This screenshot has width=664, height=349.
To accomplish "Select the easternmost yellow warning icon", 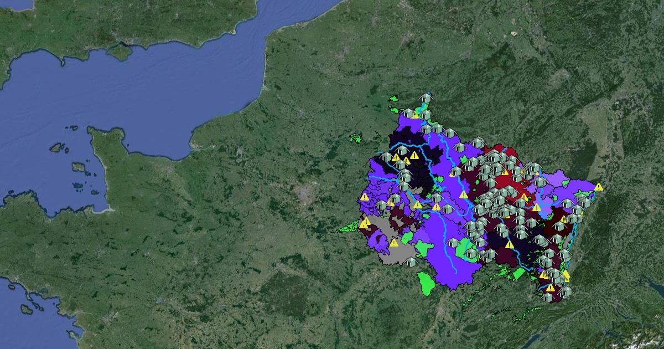I will pos(599,187).
